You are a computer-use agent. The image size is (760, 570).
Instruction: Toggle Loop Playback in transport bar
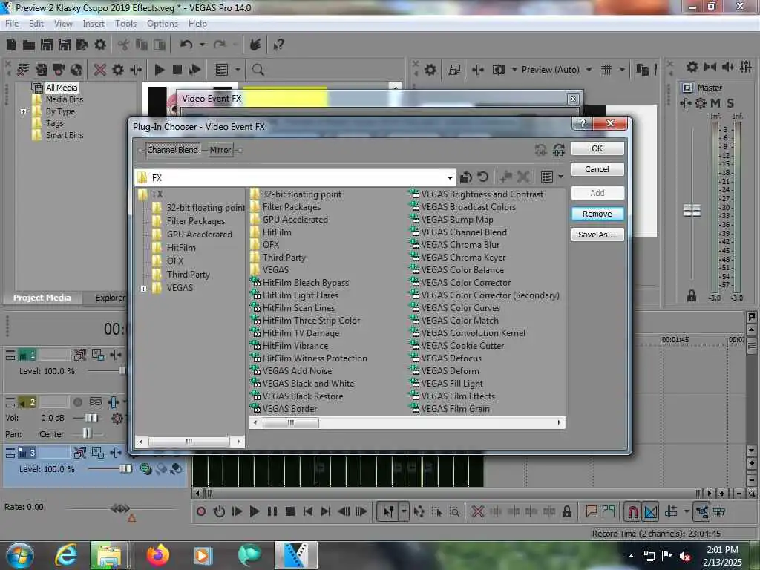click(219, 511)
